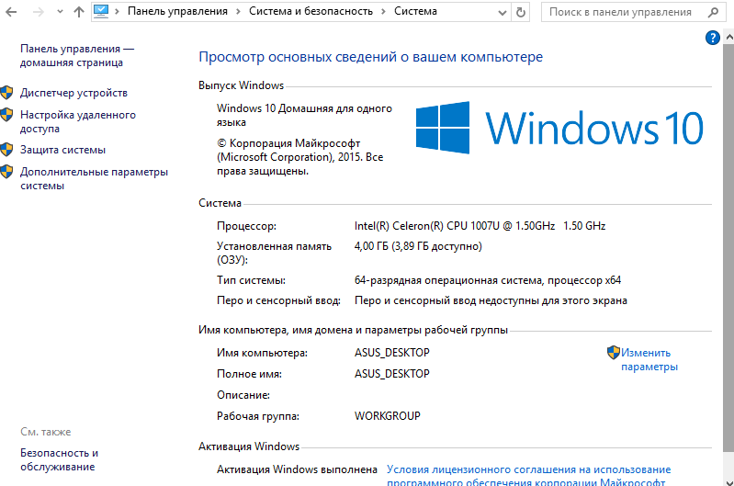734x486 pixels.
Task: Click scrollbar up arrow
Action: [728, 37]
